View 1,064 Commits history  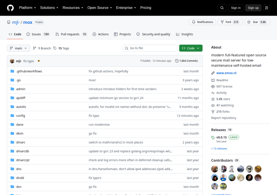(187, 61)
